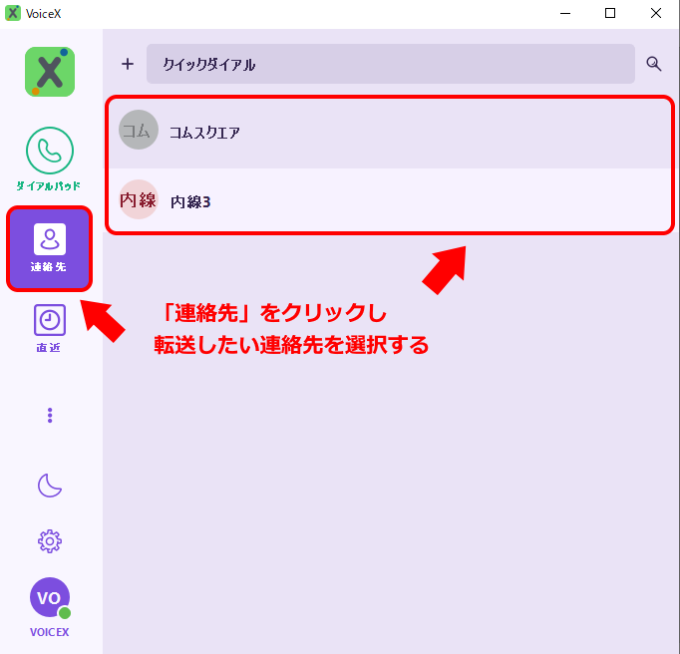Add a new contact with plus icon
The width and height of the screenshot is (680, 654).
128,64
